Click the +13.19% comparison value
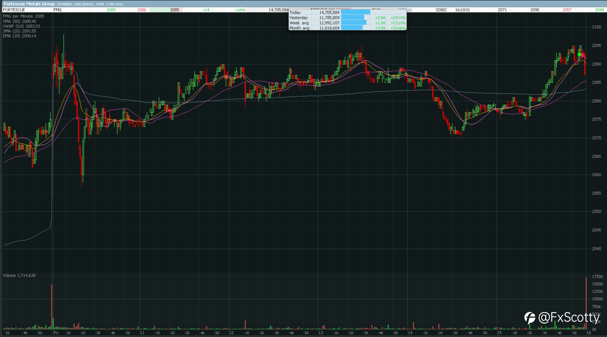The height and width of the screenshot is (337, 607). click(398, 23)
